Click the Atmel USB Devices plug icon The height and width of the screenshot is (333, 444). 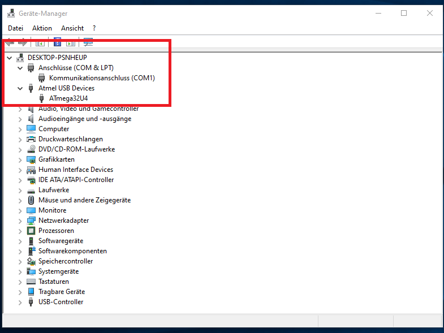[x=31, y=88]
